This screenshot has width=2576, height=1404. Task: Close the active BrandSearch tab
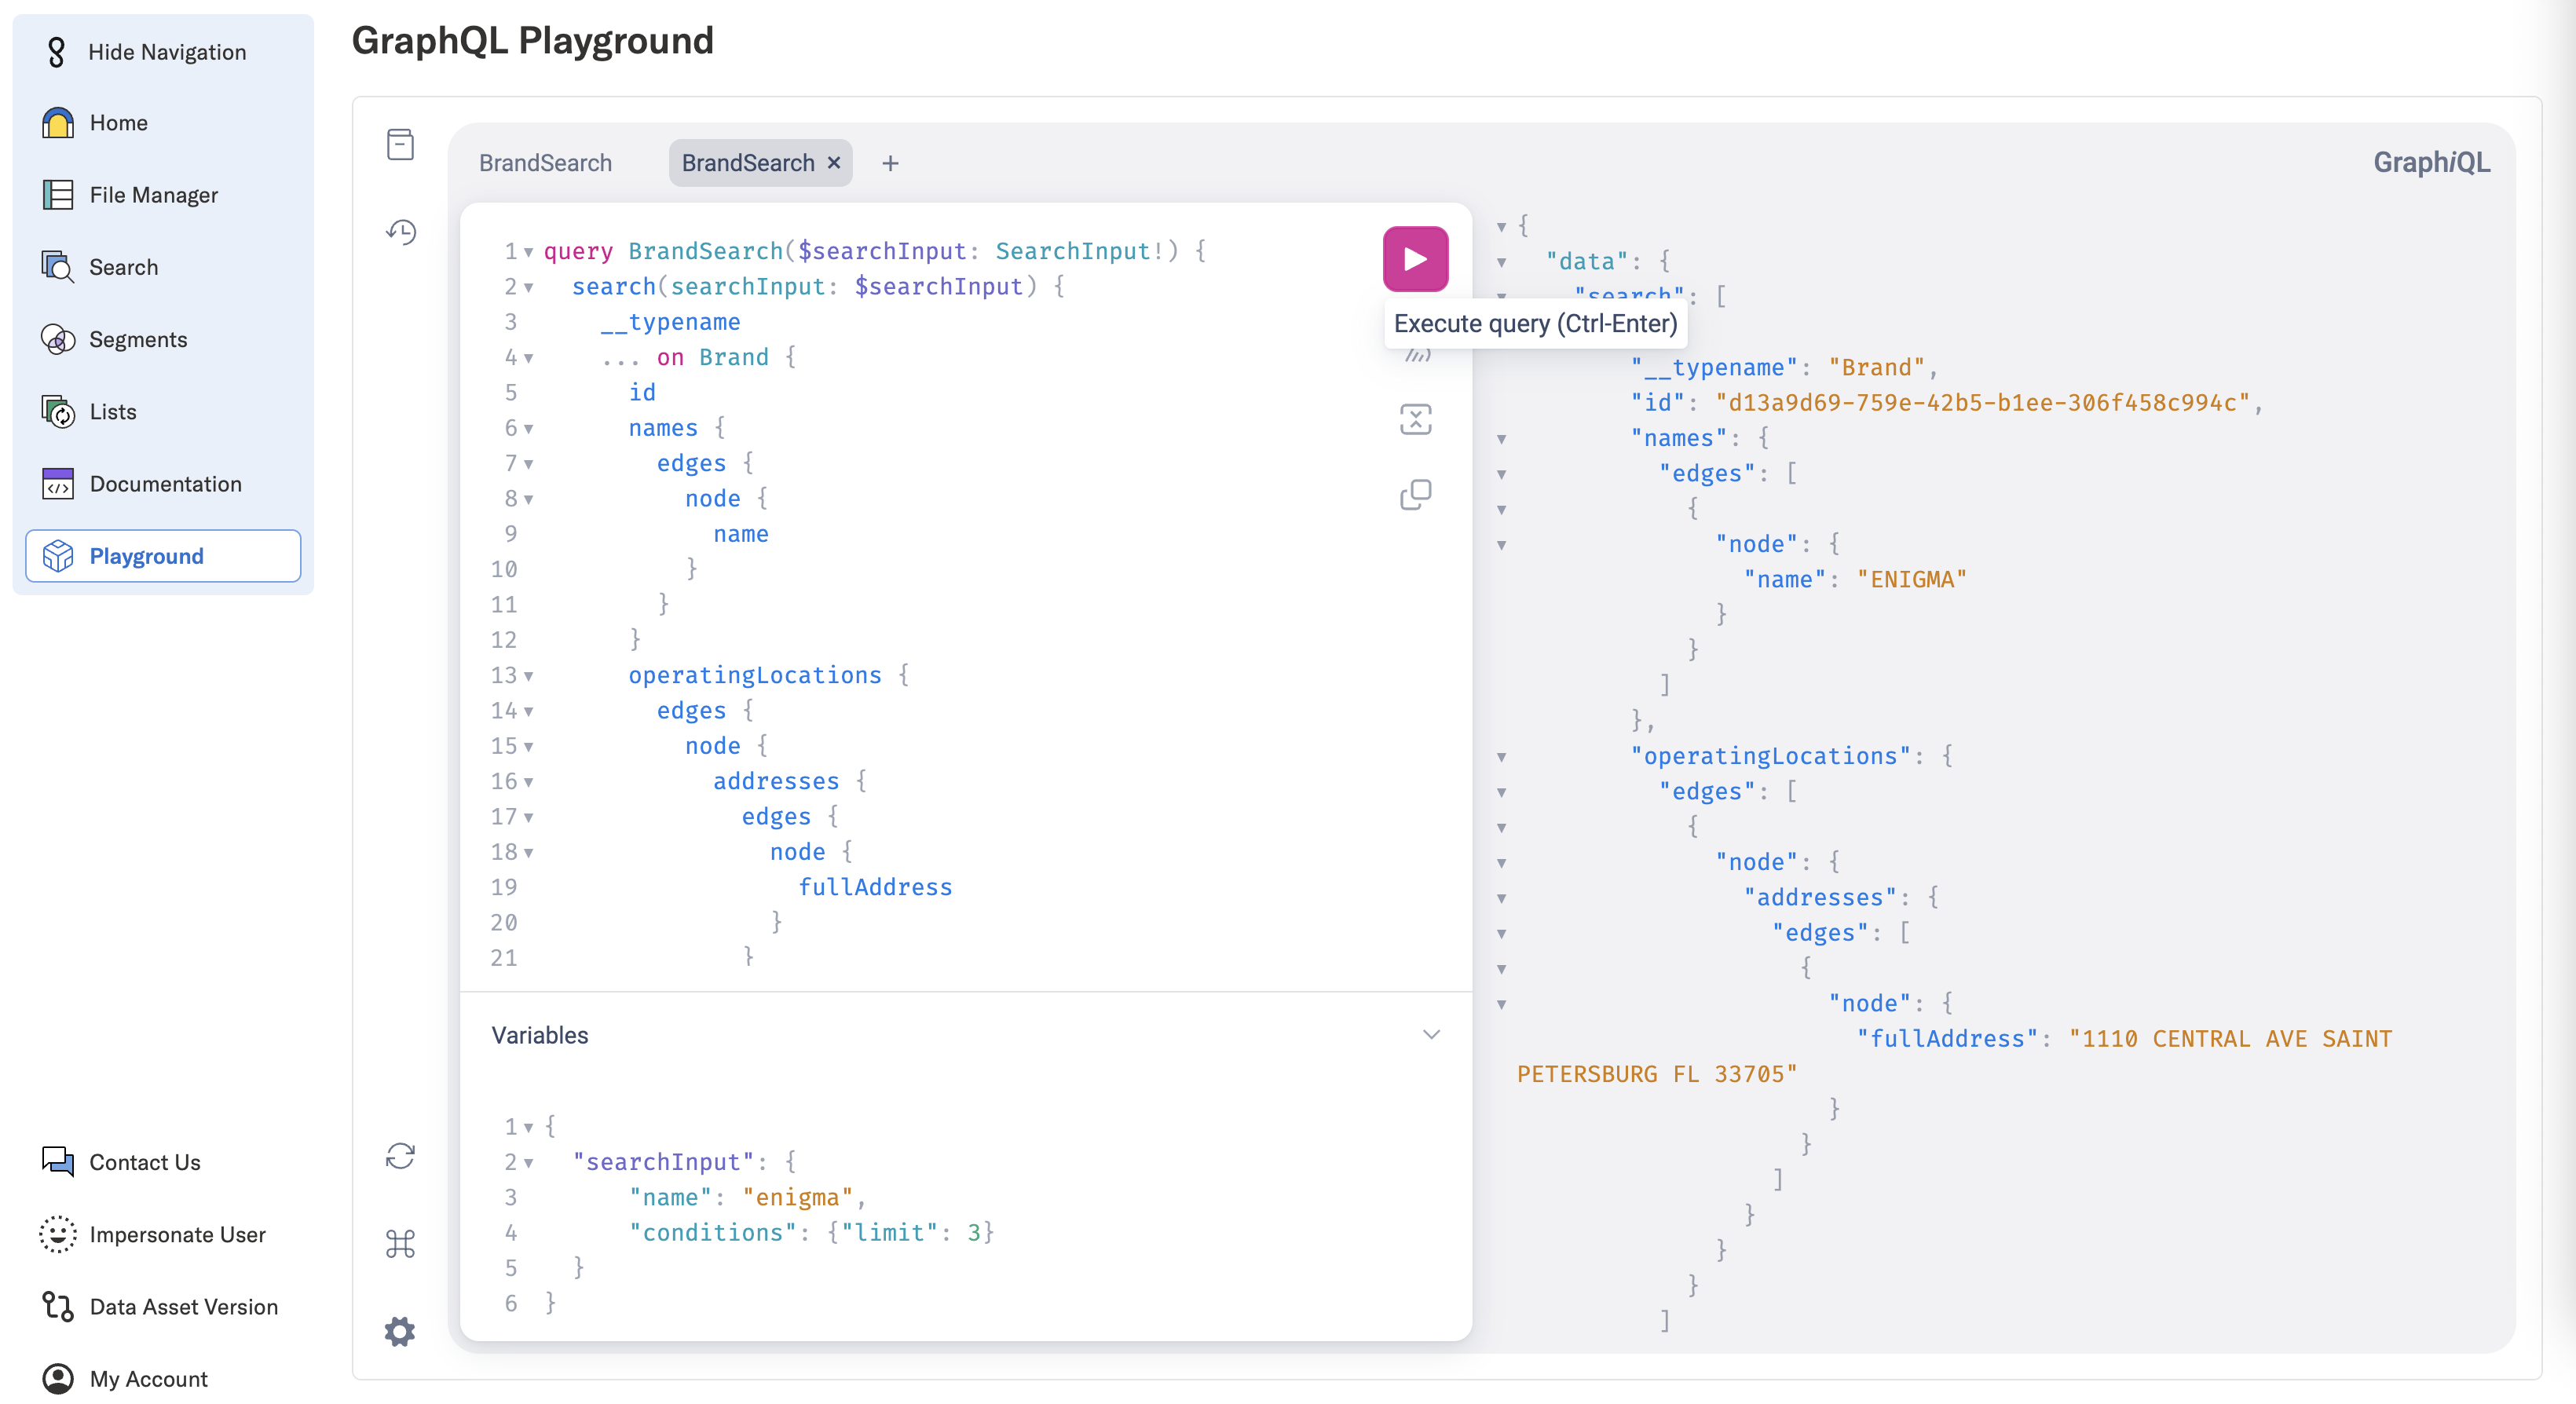point(834,162)
